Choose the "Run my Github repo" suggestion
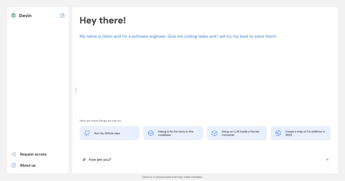 click(x=110, y=133)
